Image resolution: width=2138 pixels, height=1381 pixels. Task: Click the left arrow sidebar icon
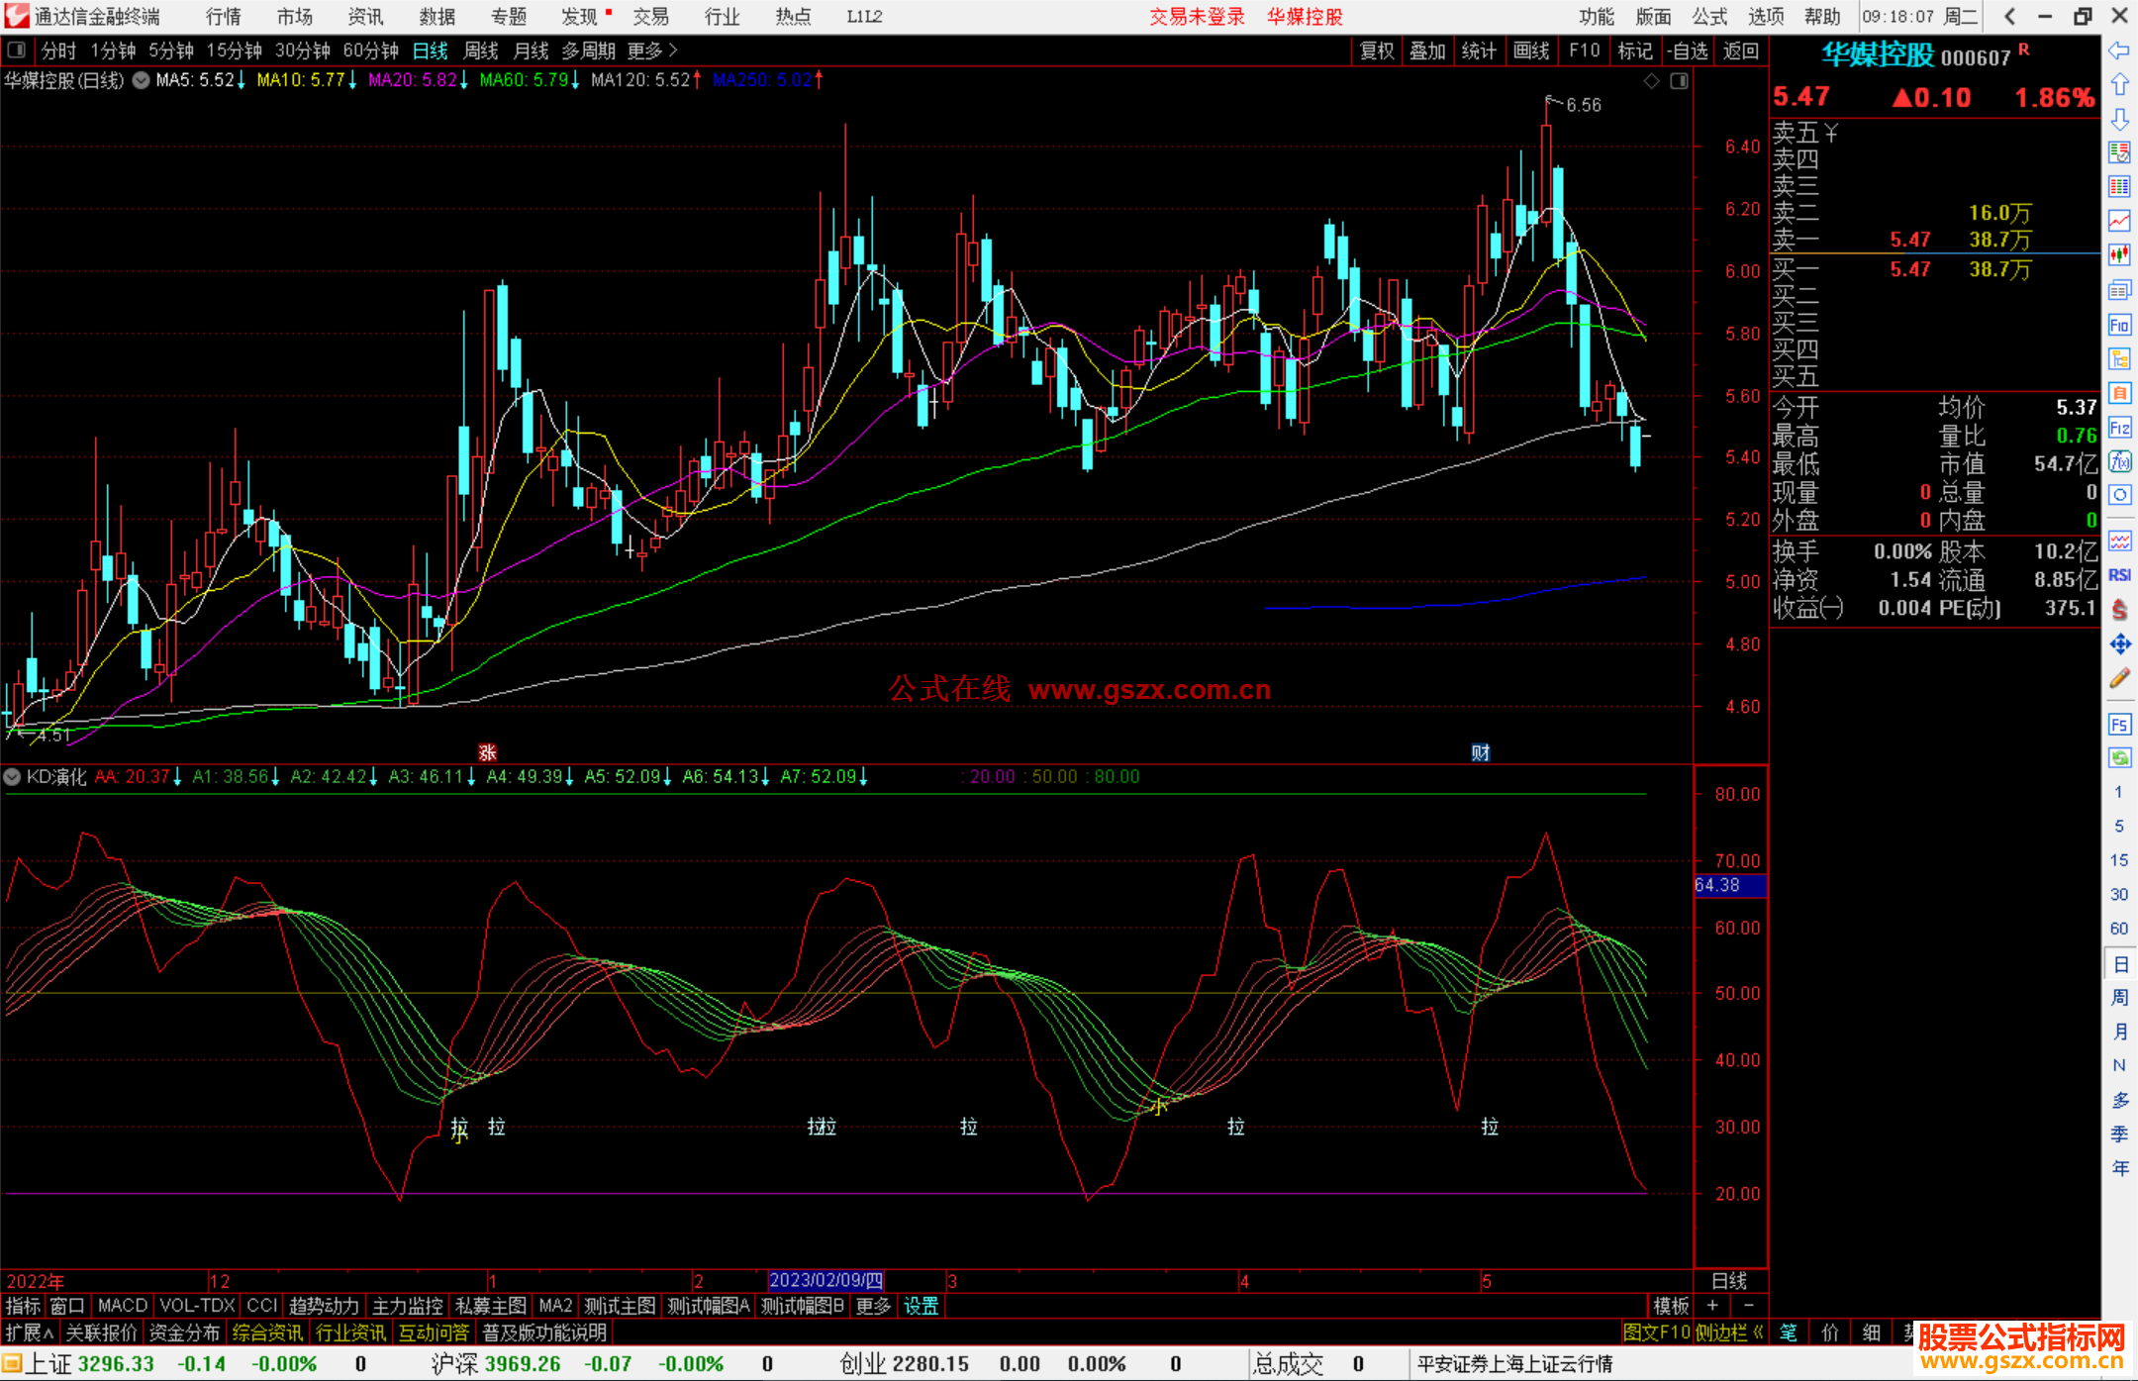coord(2119,49)
